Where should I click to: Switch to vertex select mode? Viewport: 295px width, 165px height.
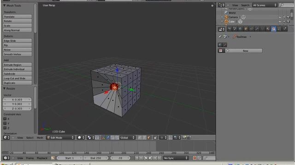coord(140,137)
